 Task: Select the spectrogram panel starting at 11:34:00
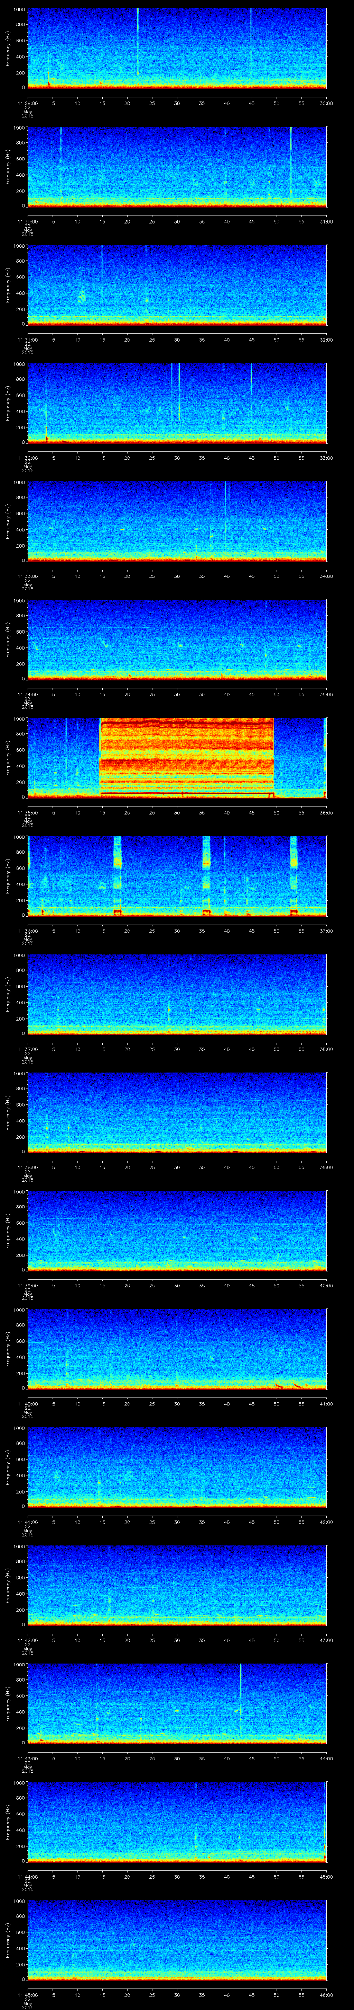tap(177, 639)
